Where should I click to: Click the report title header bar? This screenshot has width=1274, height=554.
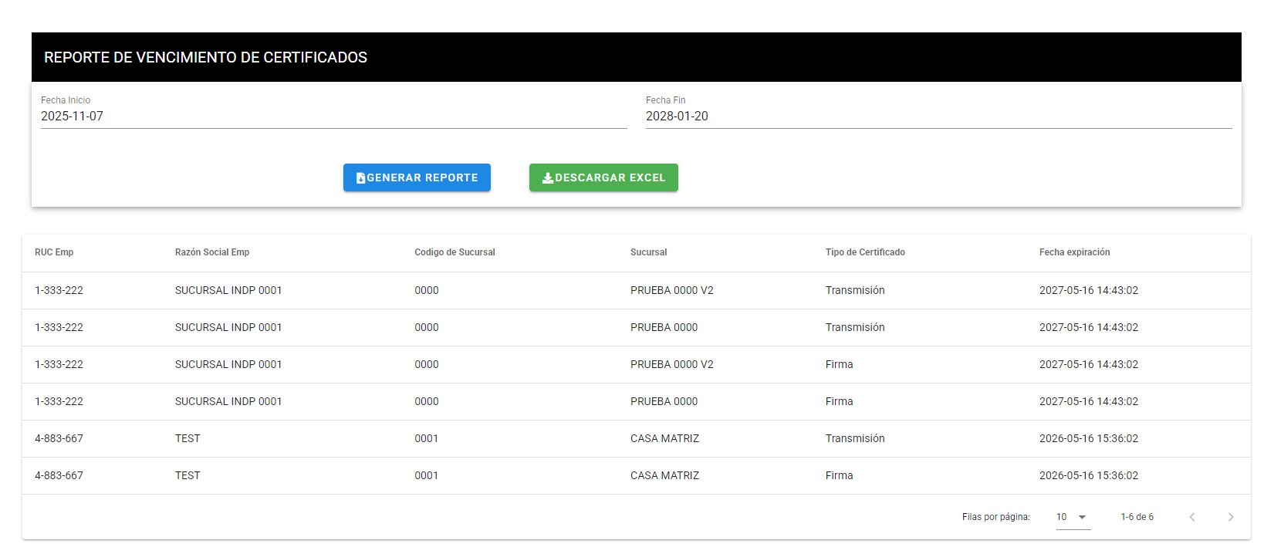pyautogui.click(x=636, y=57)
